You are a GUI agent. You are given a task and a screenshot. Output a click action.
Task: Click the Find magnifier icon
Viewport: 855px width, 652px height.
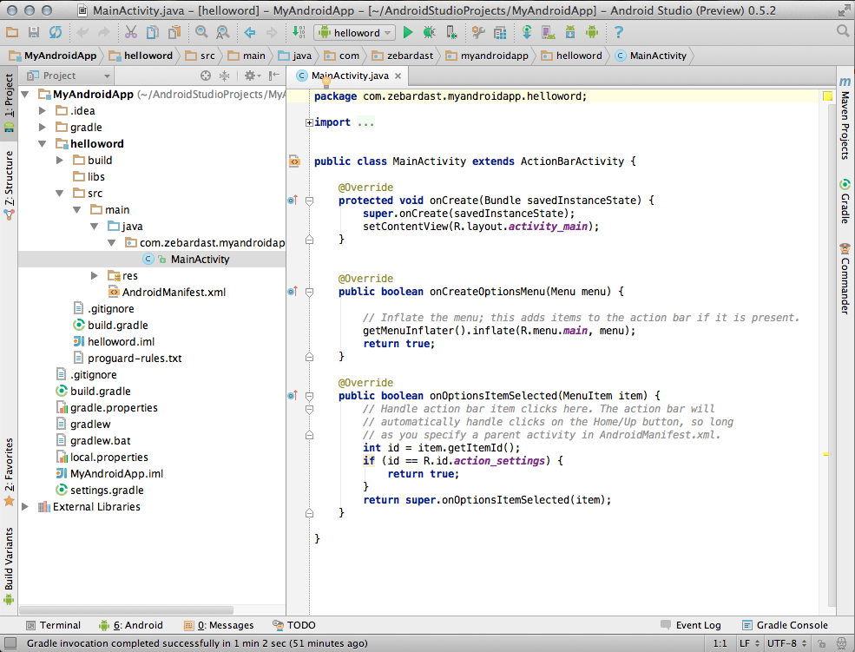click(x=201, y=33)
